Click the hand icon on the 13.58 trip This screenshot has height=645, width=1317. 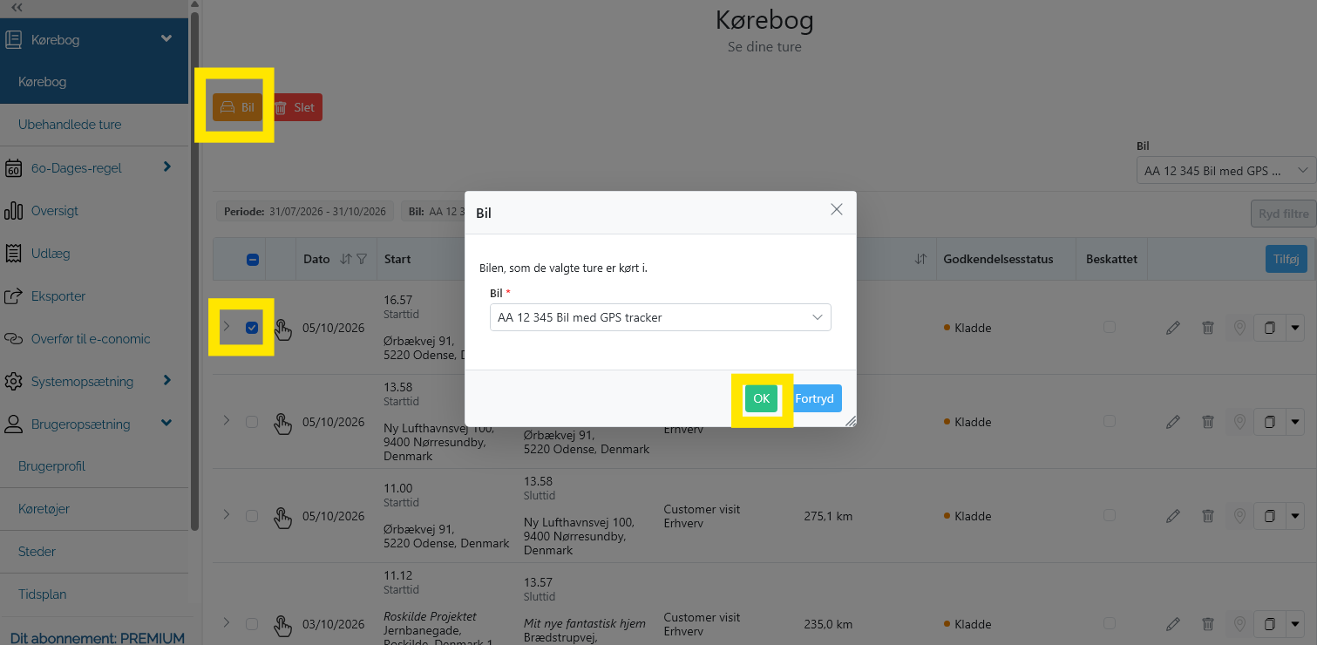282,423
